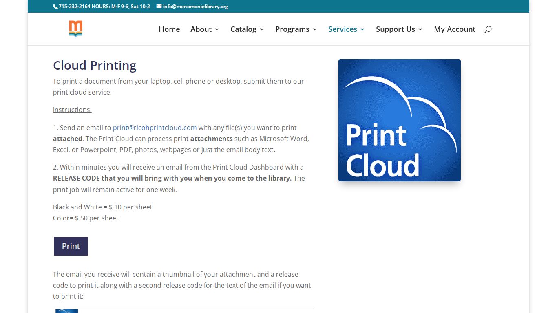Viewport: 557px width, 313px height.
Task: Open the About menu
Action: point(201,29)
